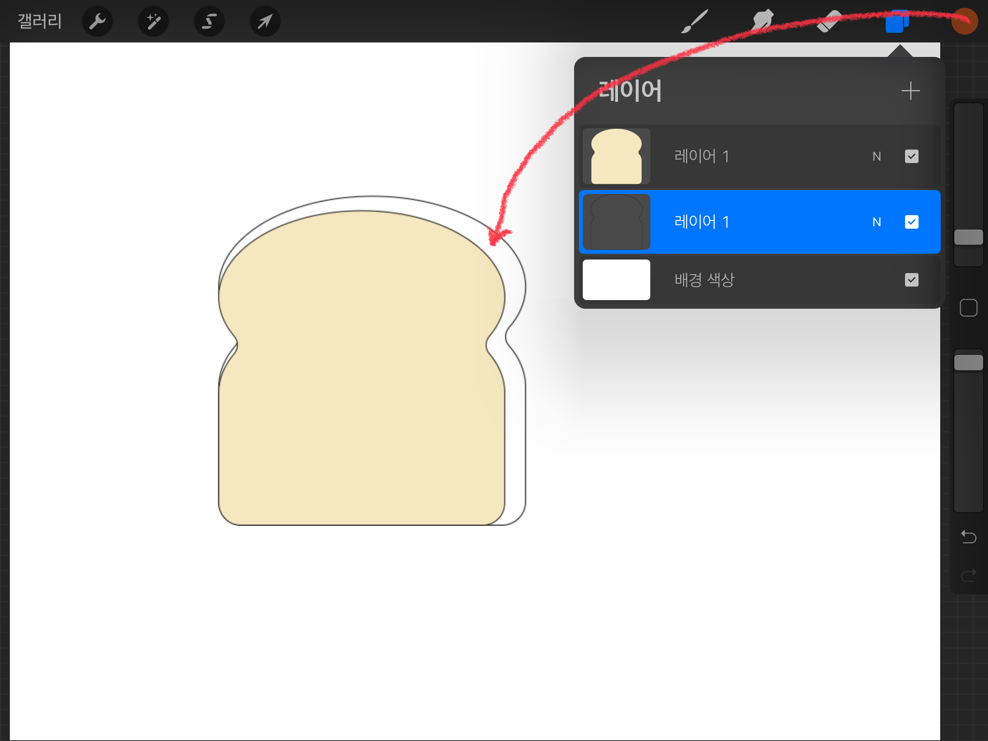Open the active color circle
This screenshot has height=741, width=988.
[x=964, y=21]
